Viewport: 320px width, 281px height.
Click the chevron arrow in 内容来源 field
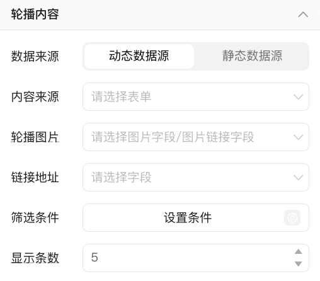point(298,97)
